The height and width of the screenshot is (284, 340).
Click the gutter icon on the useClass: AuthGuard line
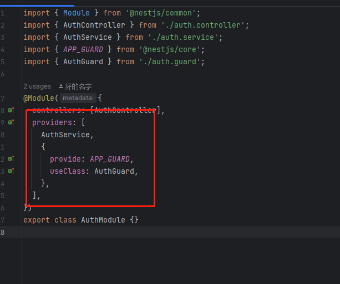pos(11,171)
